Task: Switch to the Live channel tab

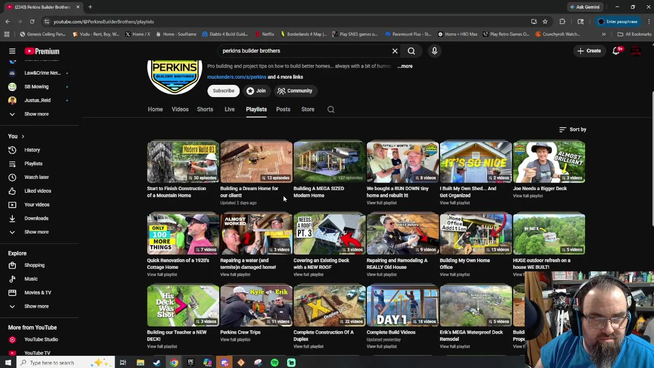Action: click(229, 109)
